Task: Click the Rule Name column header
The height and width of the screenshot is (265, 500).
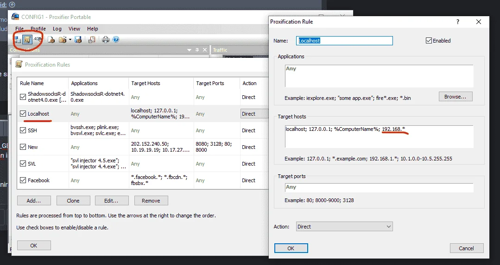Action: 43,83
